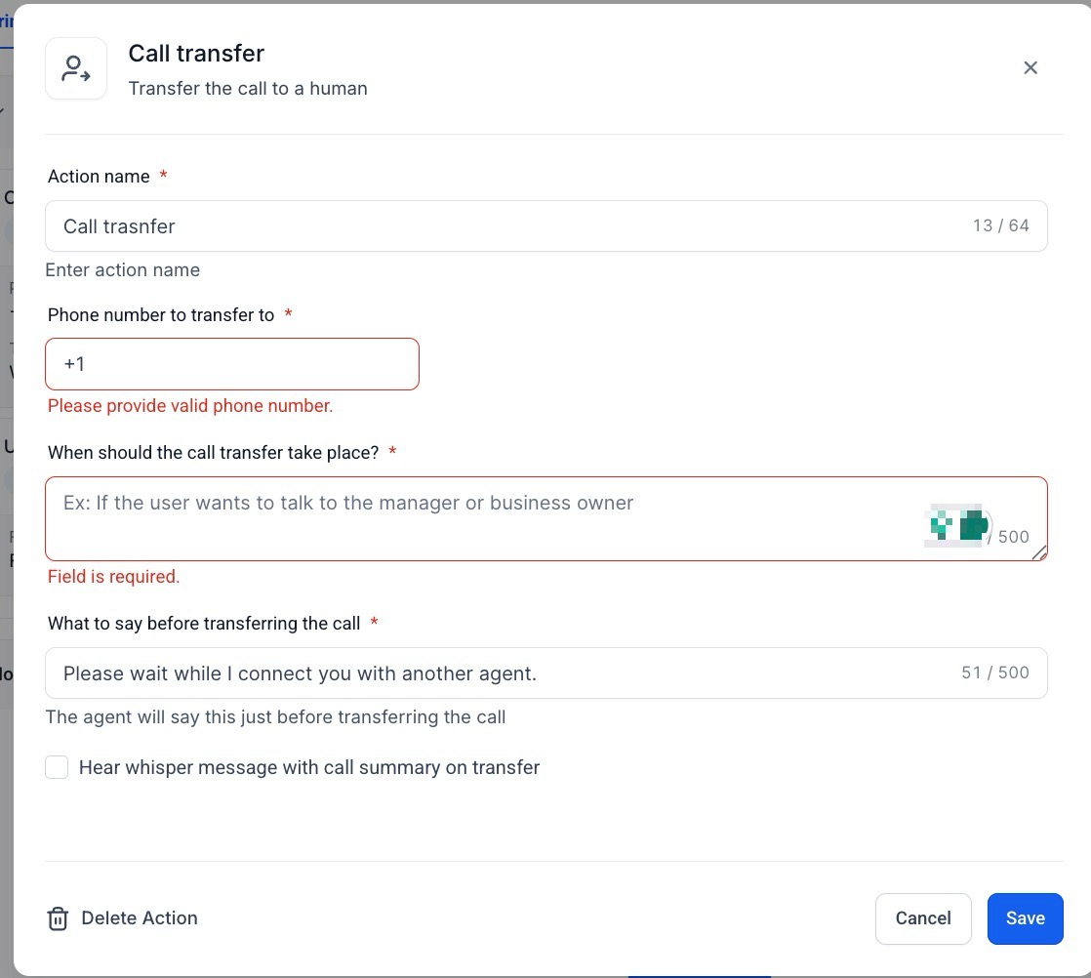This screenshot has height=978, width=1091.
Task: Click the invalid phone number error message
Action: point(190,406)
